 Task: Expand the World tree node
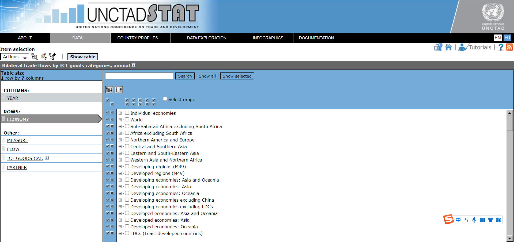click(x=120, y=120)
